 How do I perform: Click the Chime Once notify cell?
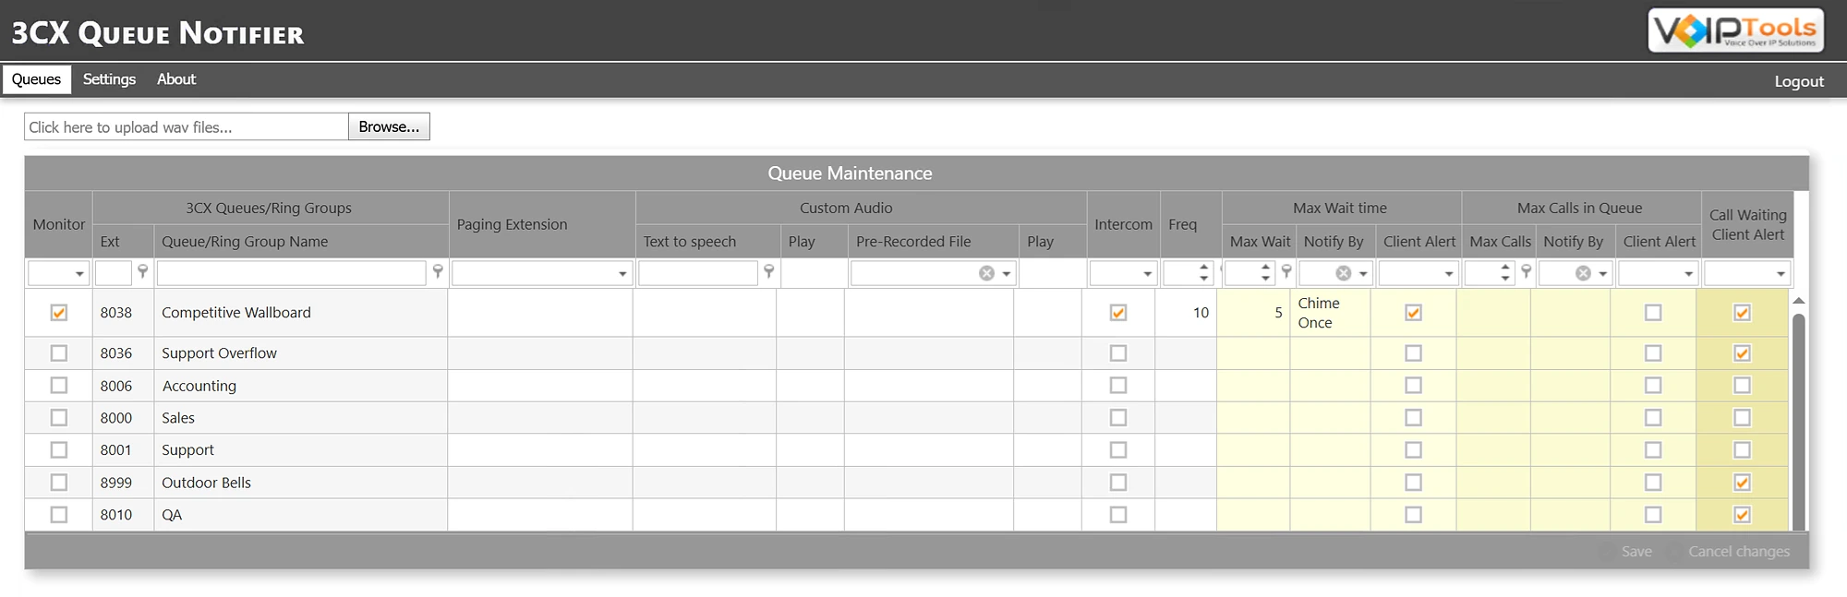[x=1330, y=313]
